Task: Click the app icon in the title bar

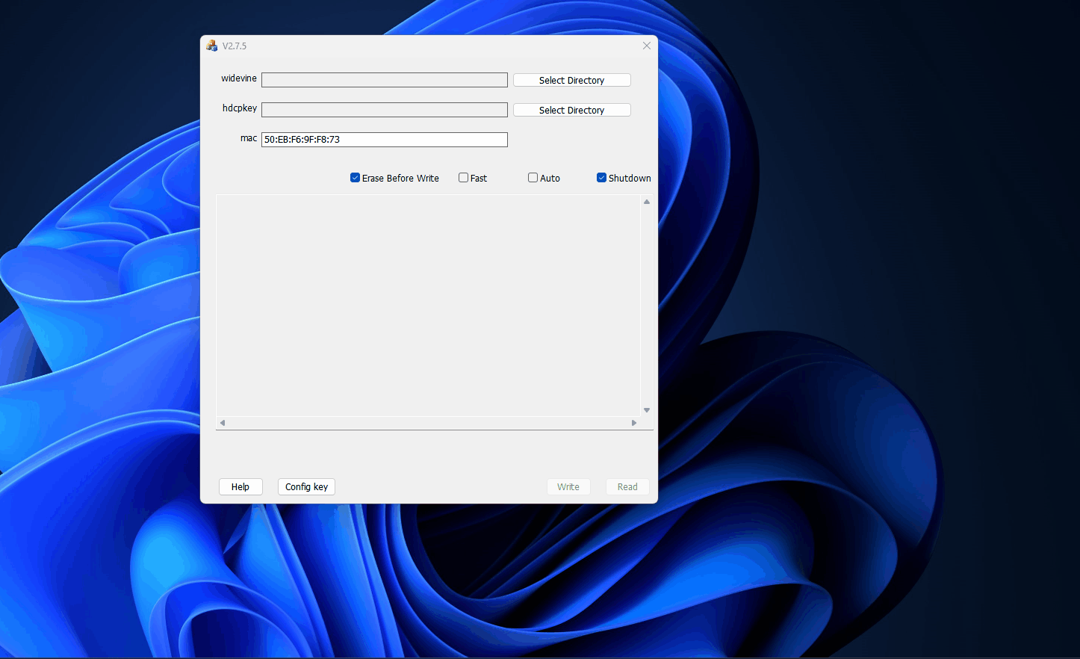Action: pyautogui.click(x=211, y=46)
